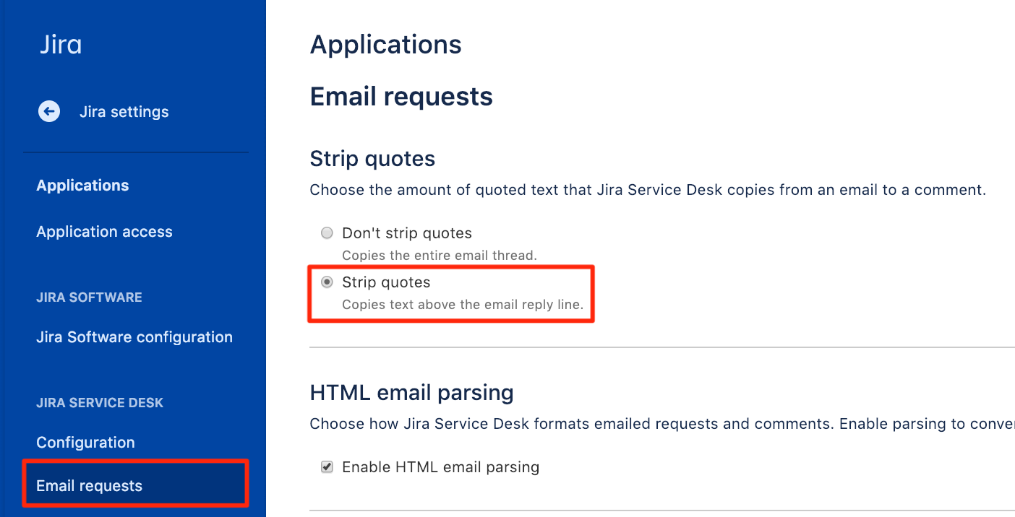
Task: Click the Jira settings label in the sidebar
Action: point(124,112)
